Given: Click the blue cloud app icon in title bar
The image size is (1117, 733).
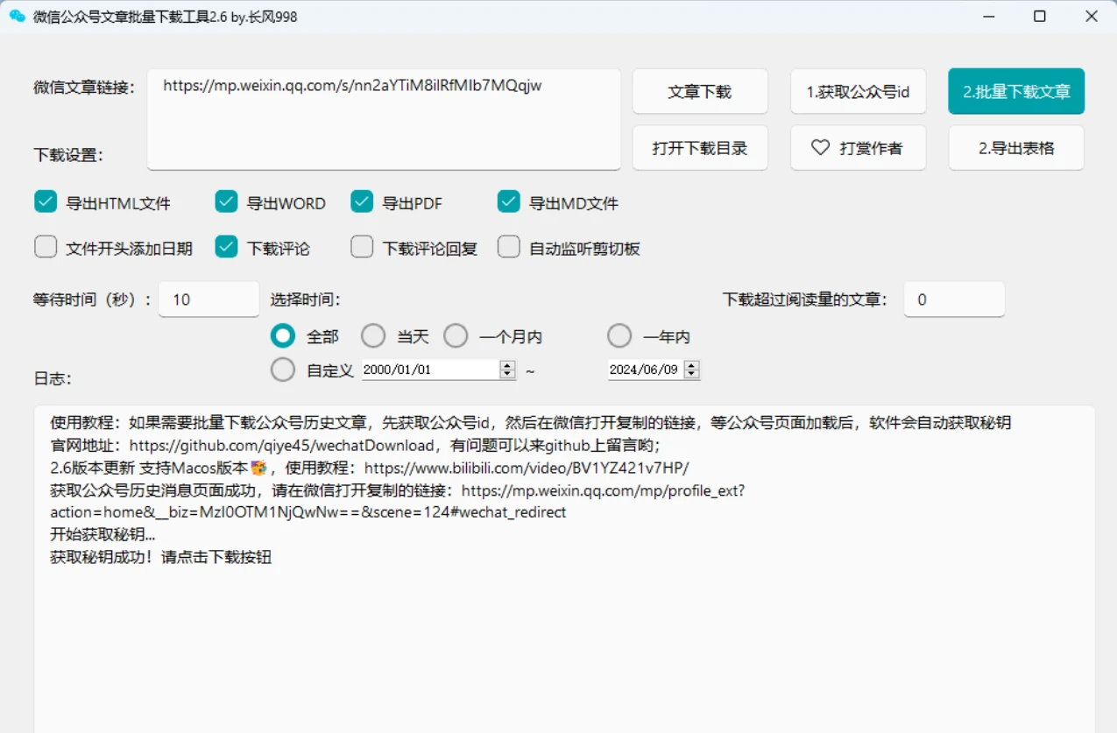Looking at the screenshot, I should pos(17,16).
